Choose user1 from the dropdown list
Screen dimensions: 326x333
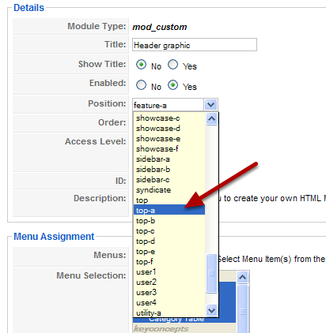coord(169,272)
